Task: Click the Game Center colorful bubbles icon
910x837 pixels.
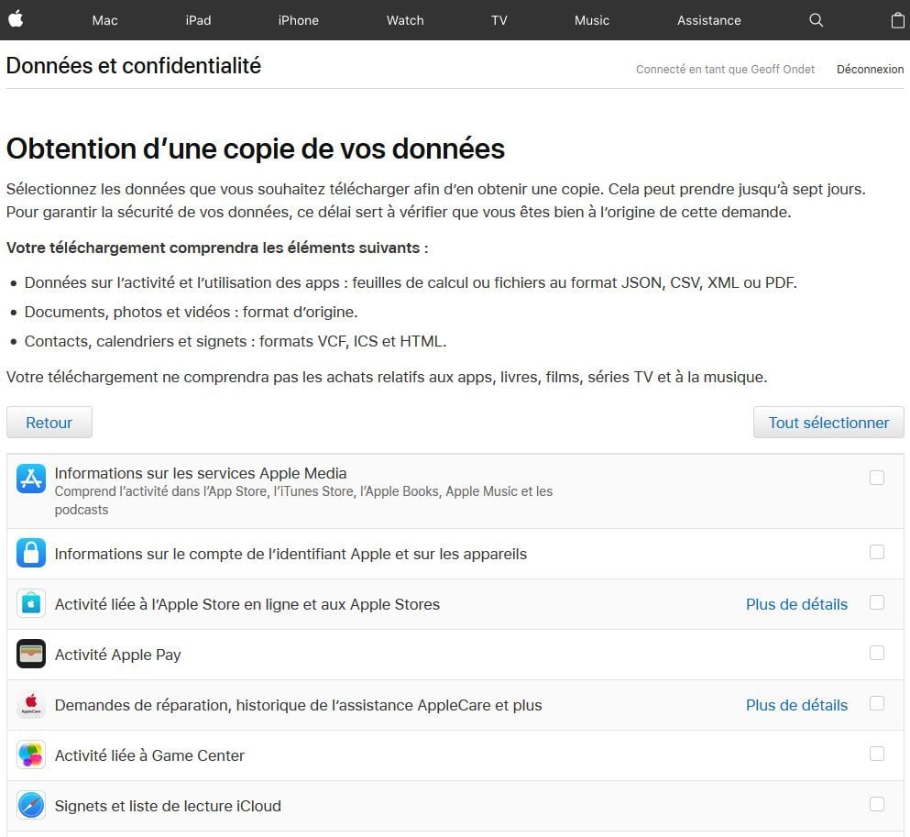Action: [x=31, y=755]
